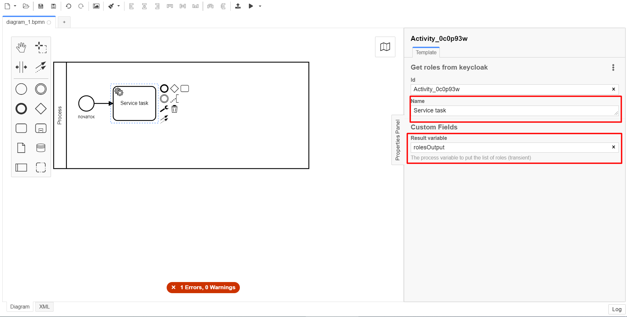Open the new file type dropdown arrow
627x317 pixels.
point(15,6)
